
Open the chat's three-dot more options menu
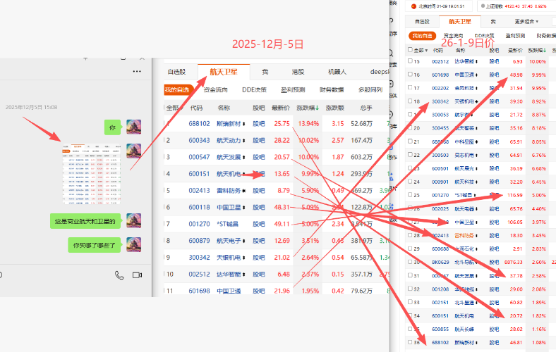[137, 71]
